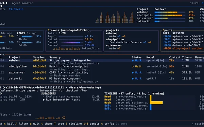Click the purple CacheR token bar
This screenshot has height=127, width=204.
(72, 43)
